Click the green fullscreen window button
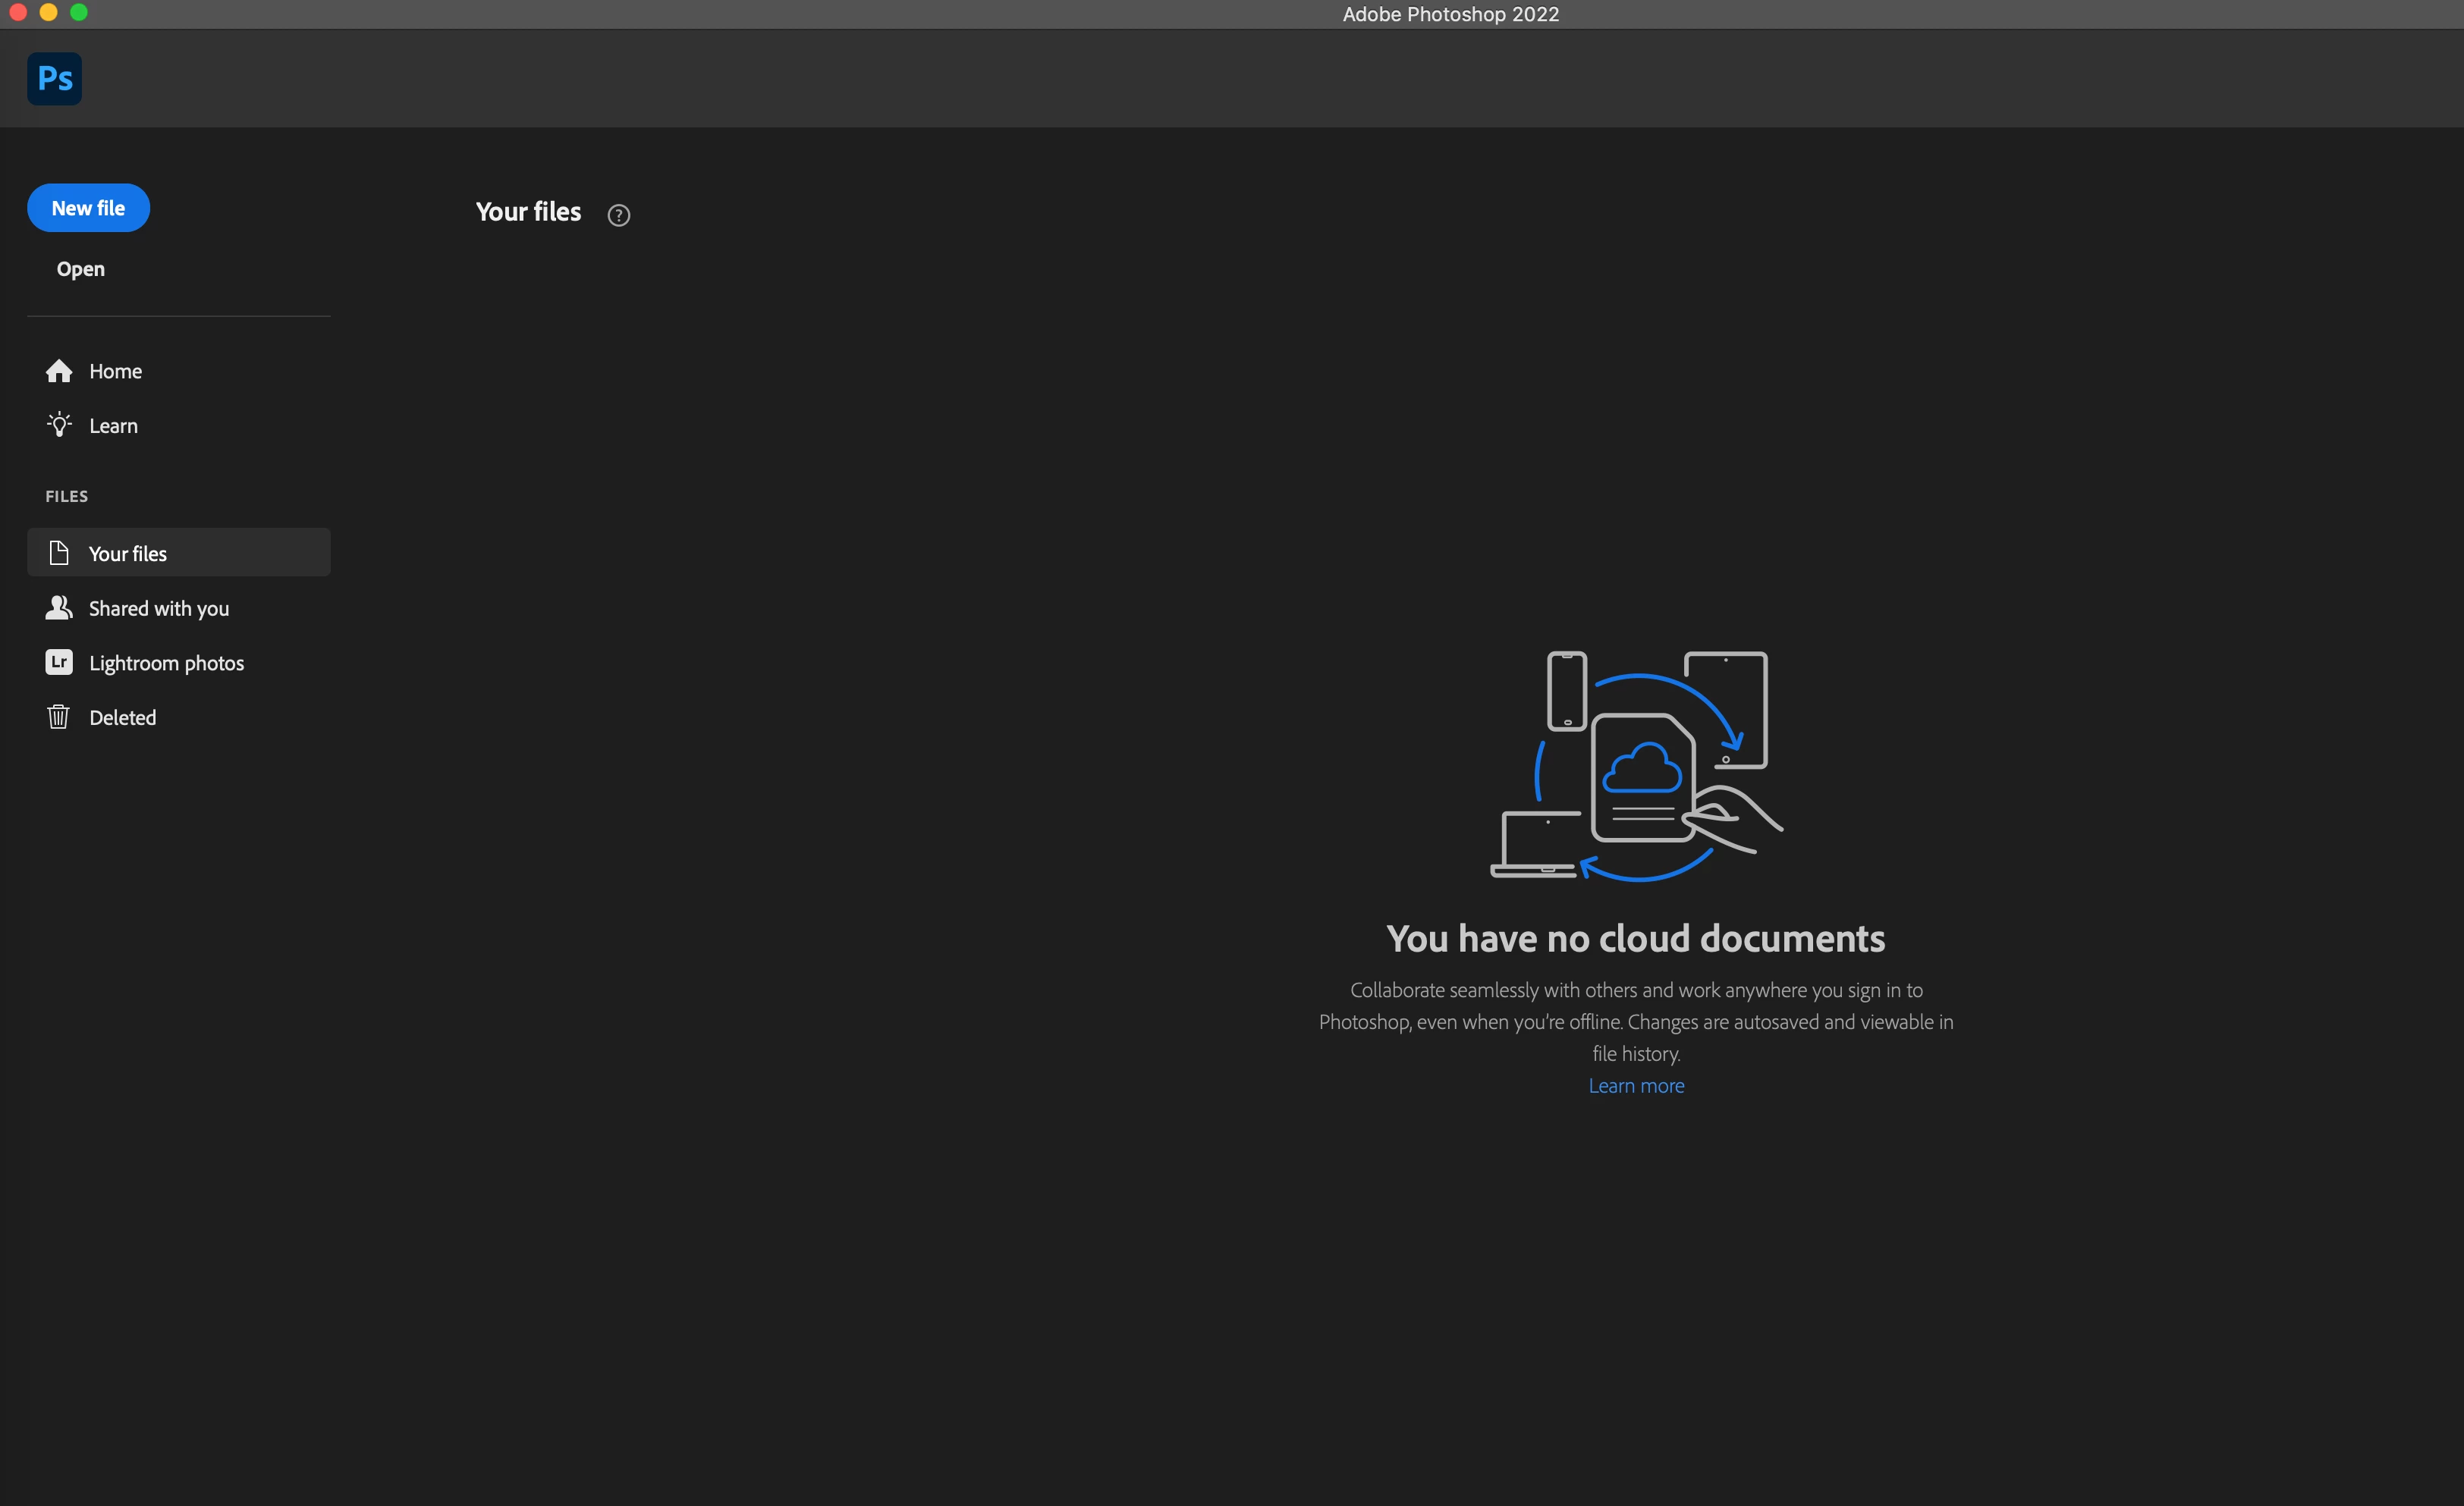This screenshot has height=1506, width=2464. [79, 12]
